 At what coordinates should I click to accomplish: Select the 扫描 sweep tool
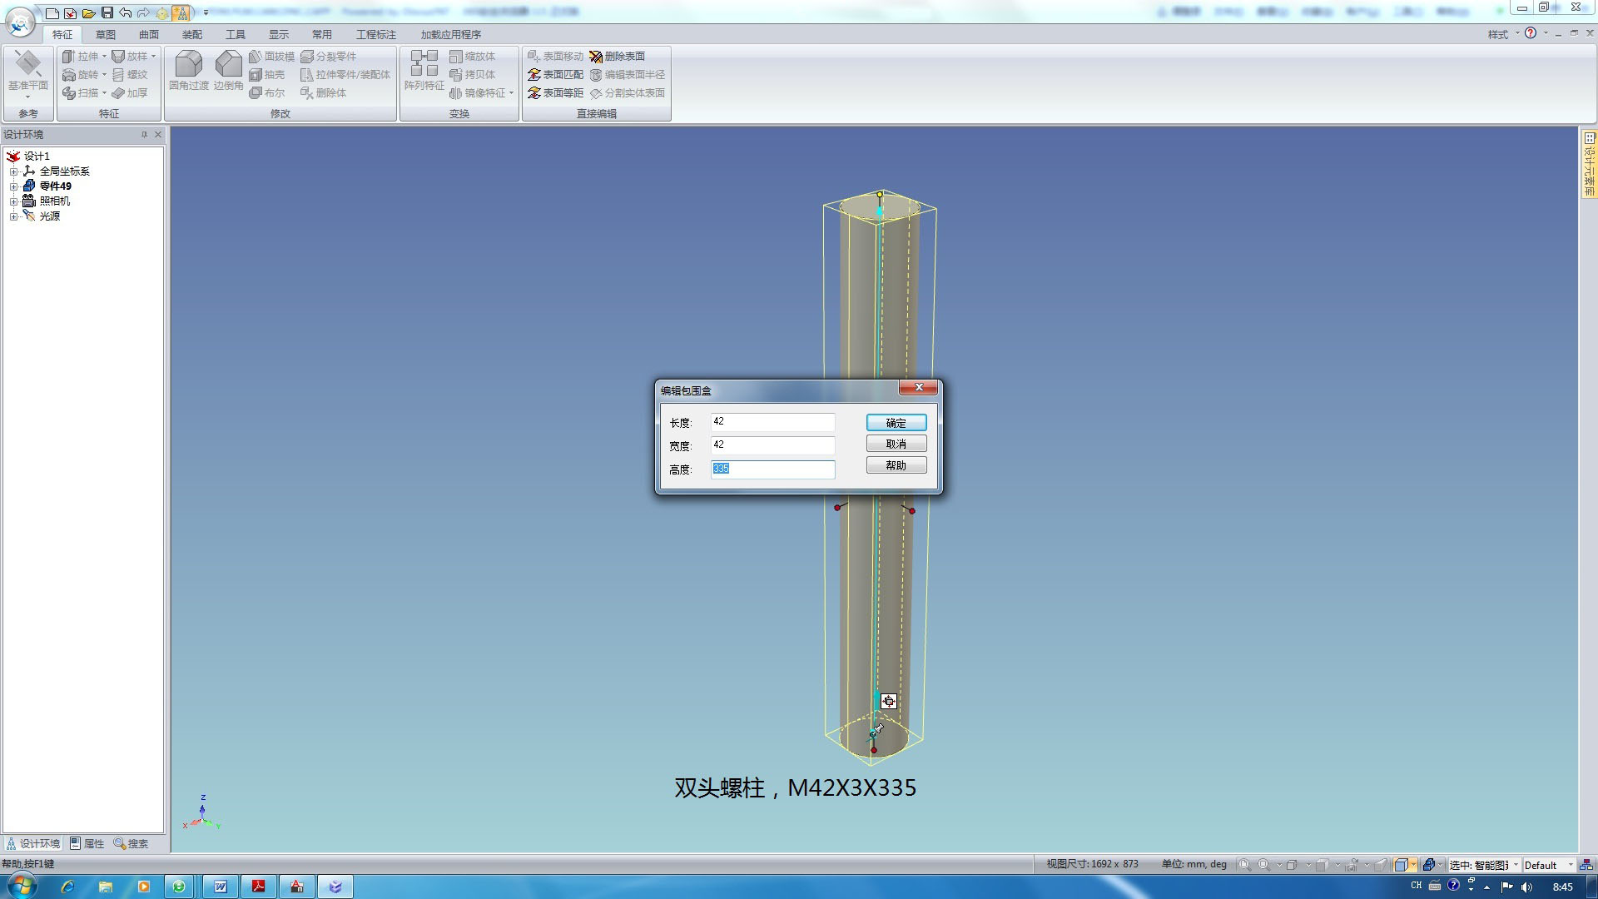tap(80, 92)
